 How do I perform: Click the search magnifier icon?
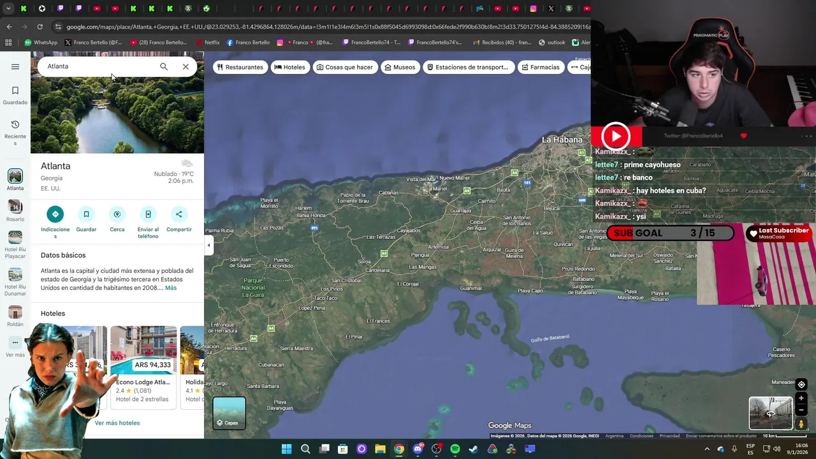pos(164,66)
